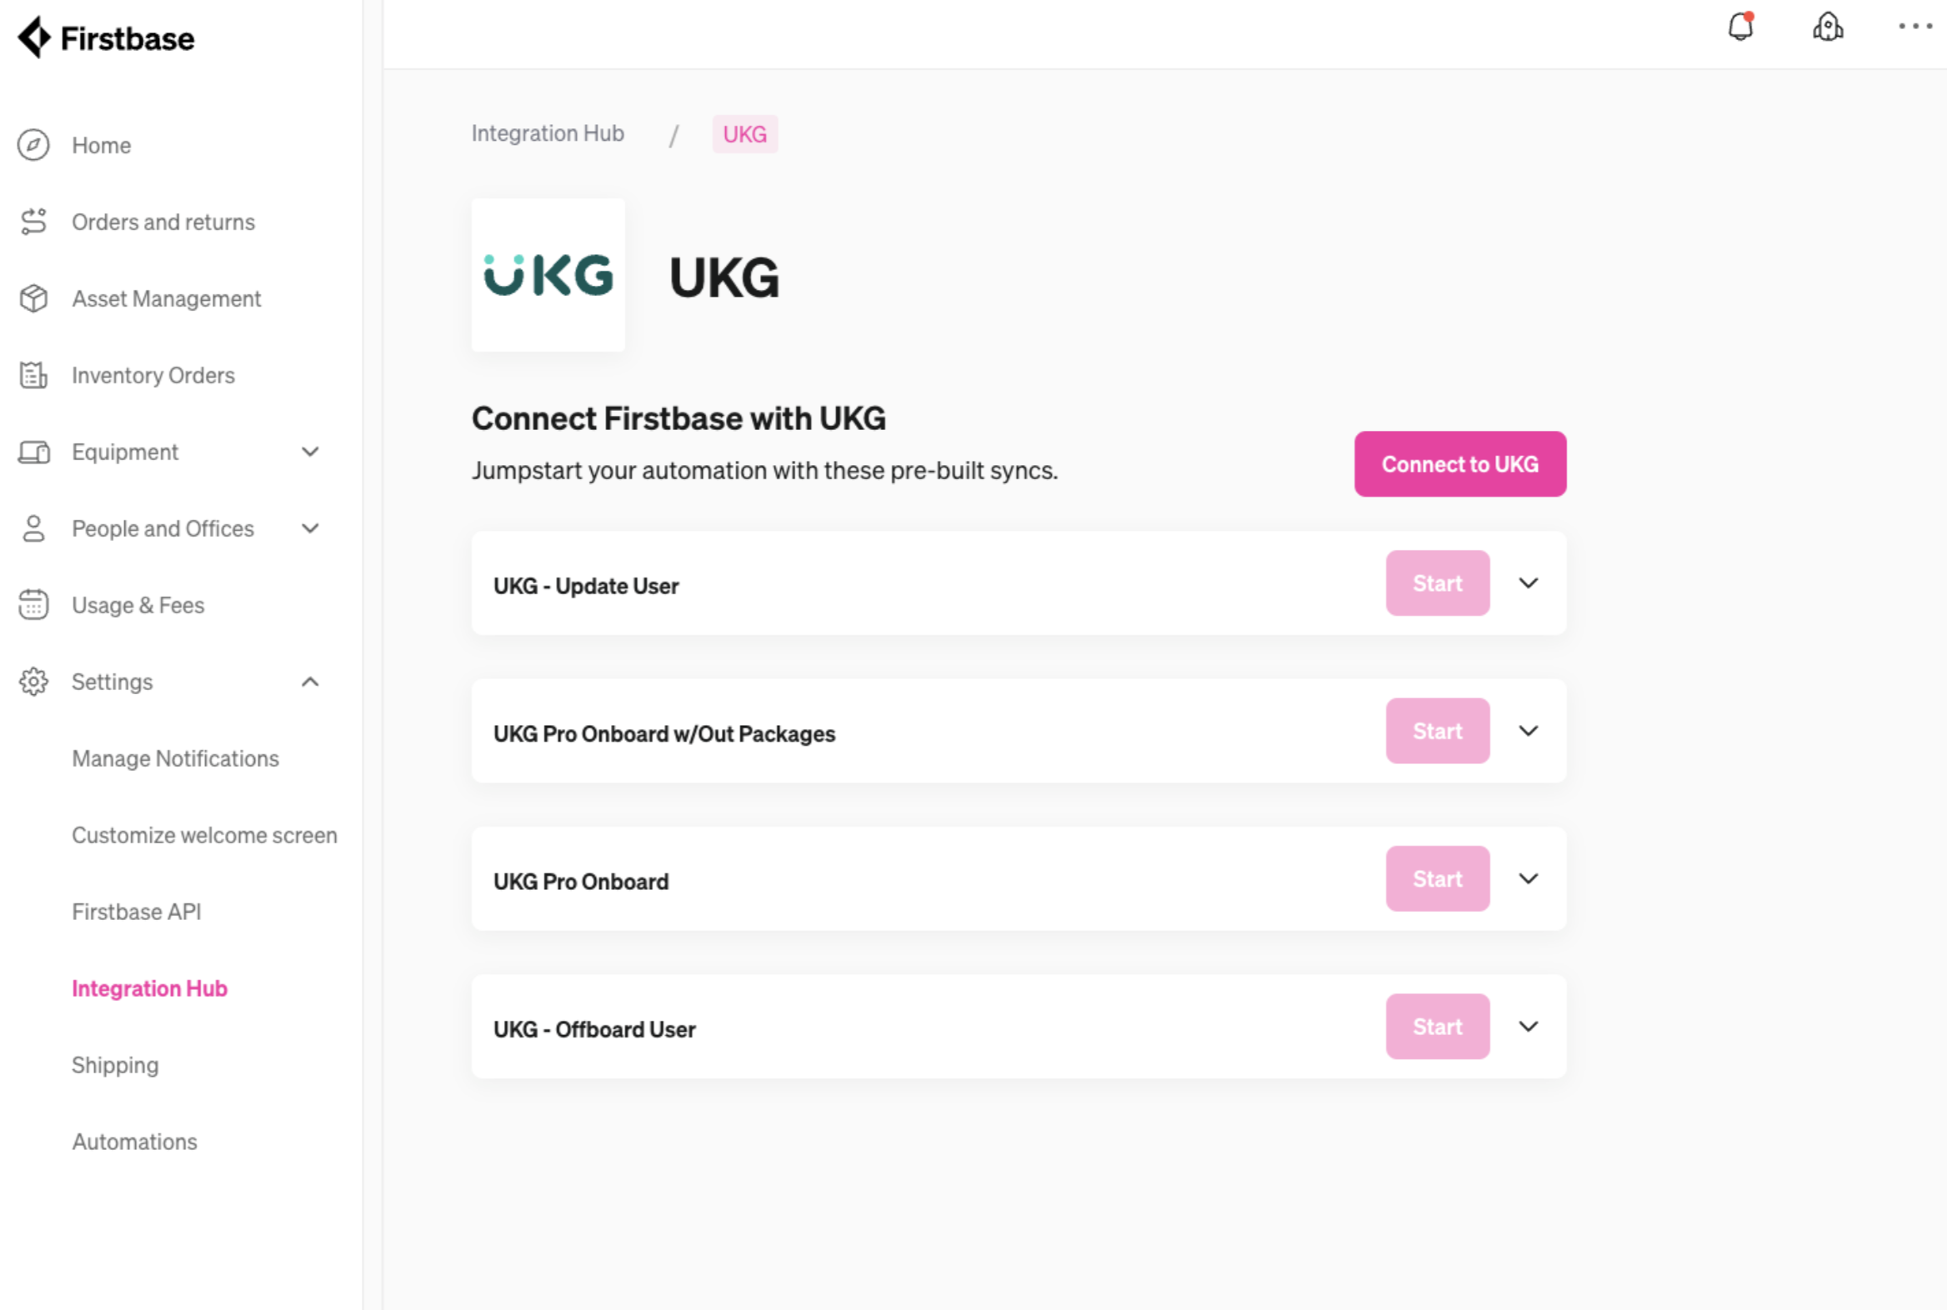Expand the UKG - Offboard User details

point(1529,1027)
